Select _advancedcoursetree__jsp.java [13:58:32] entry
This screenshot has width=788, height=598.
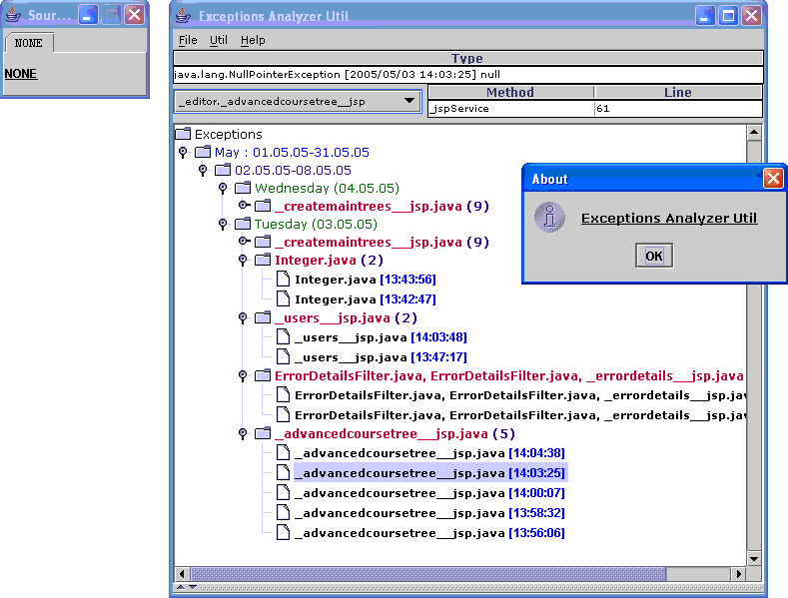pos(430,513)
